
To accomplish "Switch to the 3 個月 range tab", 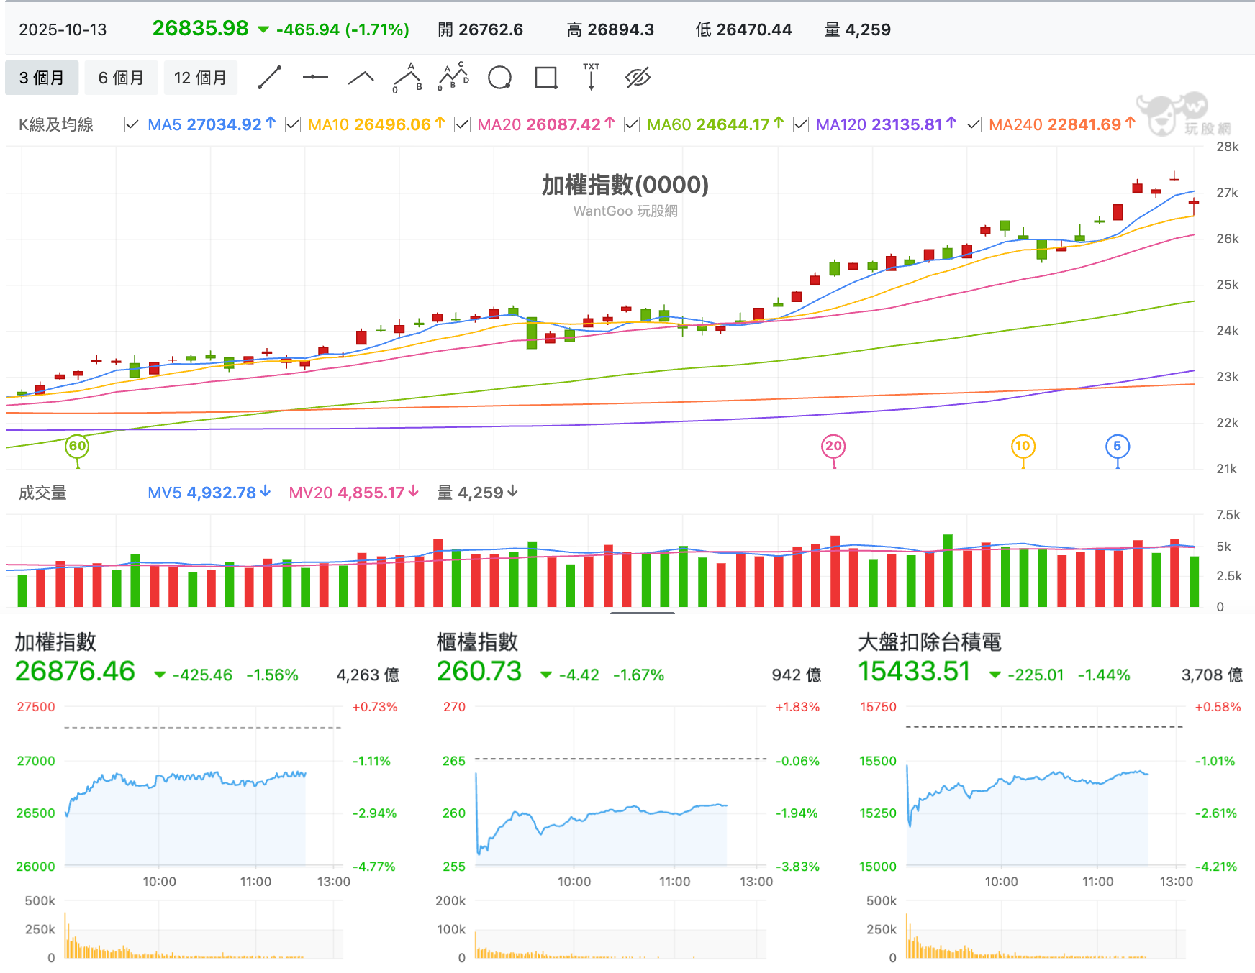I will pos(42,78).
